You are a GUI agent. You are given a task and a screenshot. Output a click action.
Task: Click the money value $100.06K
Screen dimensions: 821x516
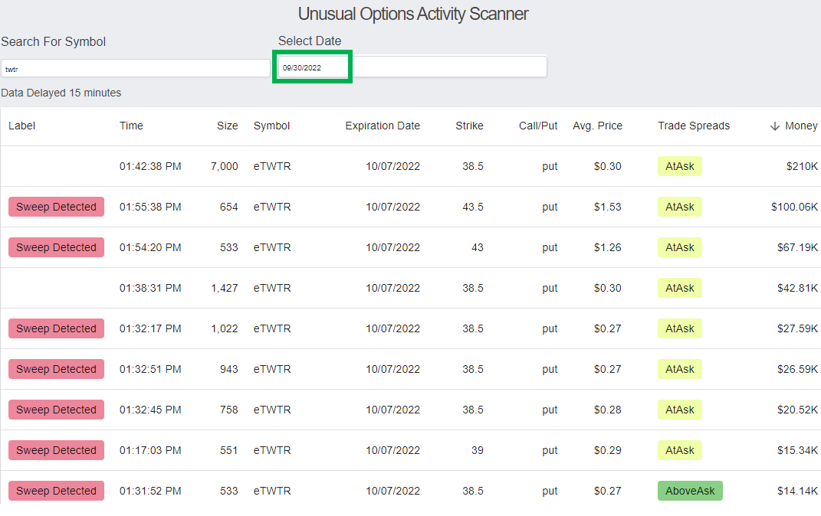tap(794, 207)
